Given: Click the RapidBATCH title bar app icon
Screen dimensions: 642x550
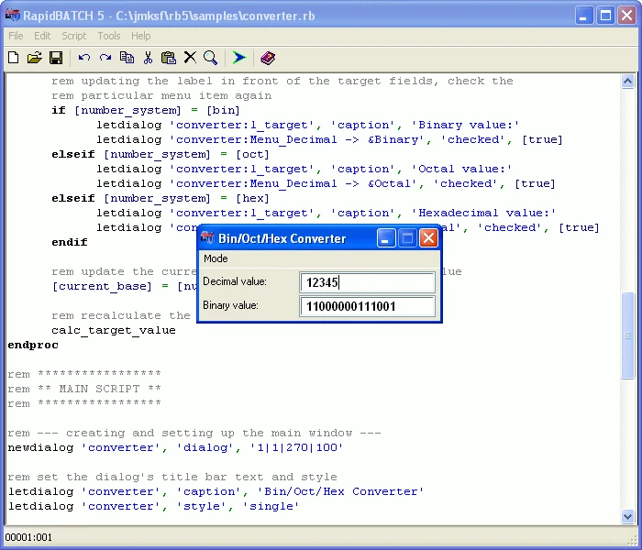Looking at the screenshot, I should pos(12,16).
